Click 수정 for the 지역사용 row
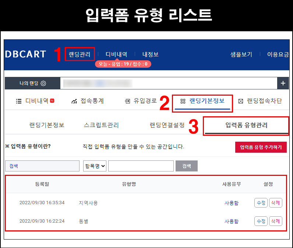This screenshot has height=248, width=293. [x=261, y=203]
